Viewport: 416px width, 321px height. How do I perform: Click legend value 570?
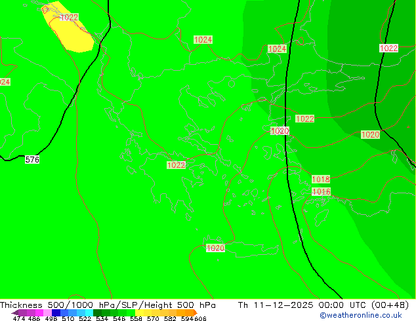[153, 318]
